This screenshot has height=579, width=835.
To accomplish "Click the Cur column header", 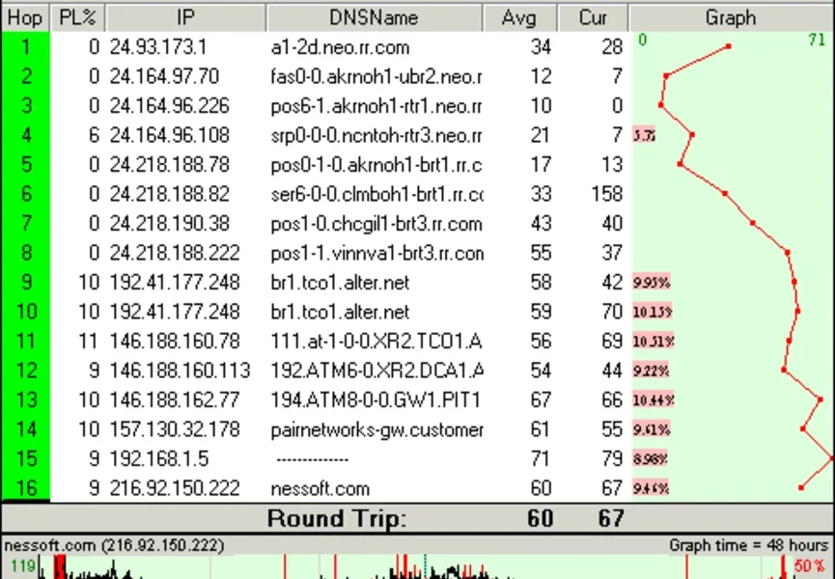I will pyautogui.click(x=593, y=17).
